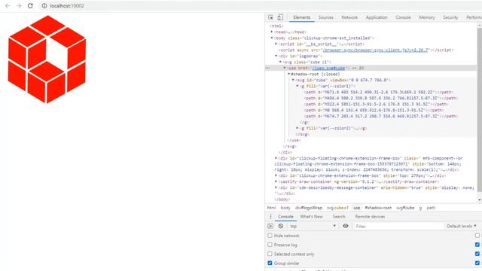Click the show console sidebar icon

(270, 226)
